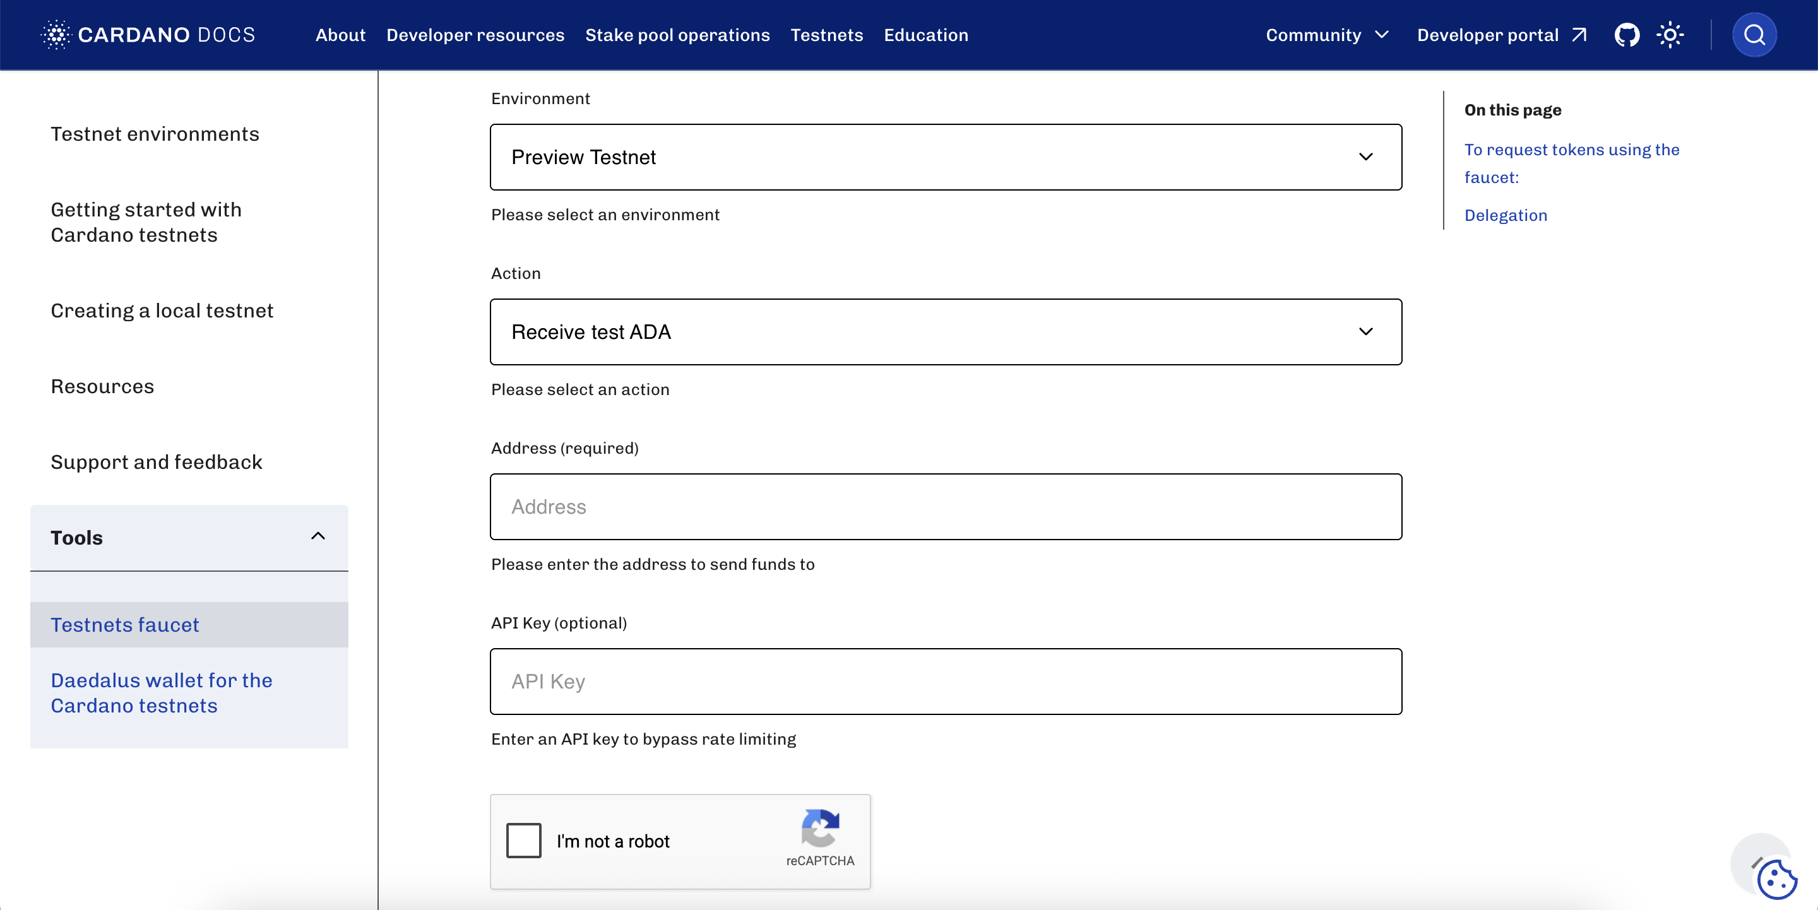Open Creating a local testnet page
The width and height of the screenshot is (1818, 910).
click(x=162, y=310)
